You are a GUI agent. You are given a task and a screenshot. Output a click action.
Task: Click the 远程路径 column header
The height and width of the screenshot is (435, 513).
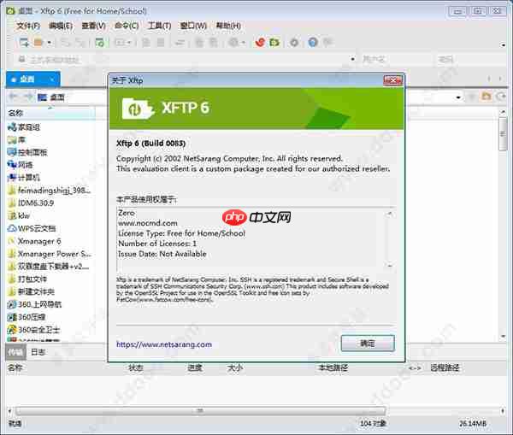[x=445, y=368]
